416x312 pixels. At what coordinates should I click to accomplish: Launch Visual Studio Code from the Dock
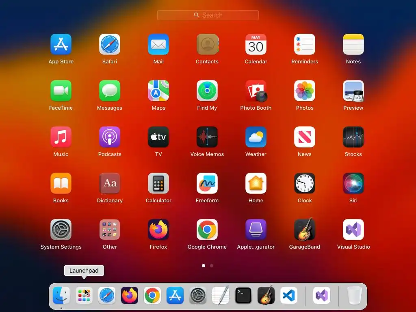(x=289, y=295)
